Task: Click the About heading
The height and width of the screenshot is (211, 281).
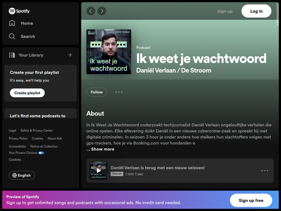Action: coord(95,113)
